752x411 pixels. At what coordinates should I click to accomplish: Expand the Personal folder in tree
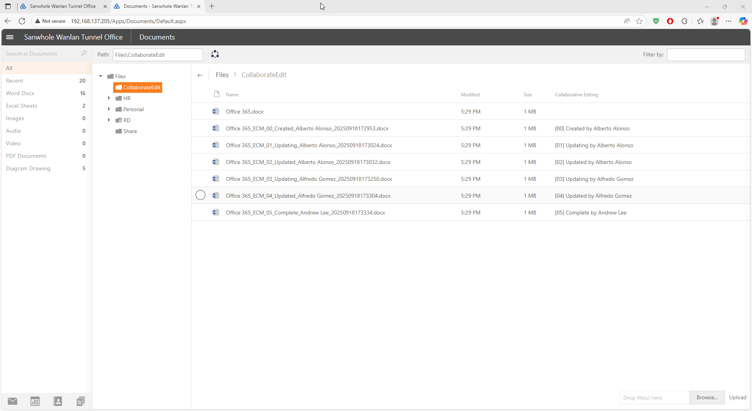tap(109, 109)
